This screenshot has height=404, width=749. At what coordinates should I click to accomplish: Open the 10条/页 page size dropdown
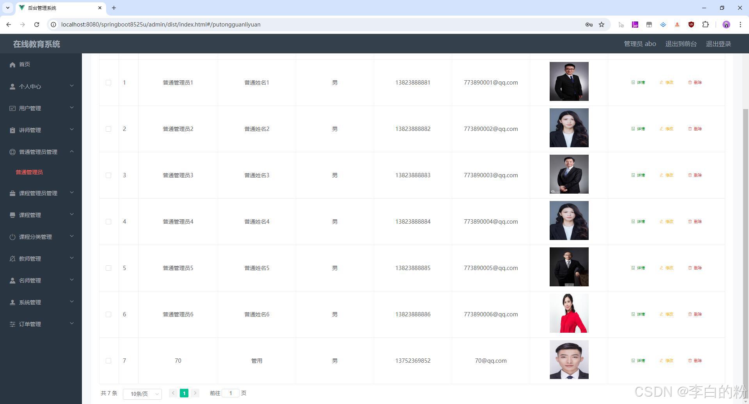pyautogui.click(x=142, y=394)
